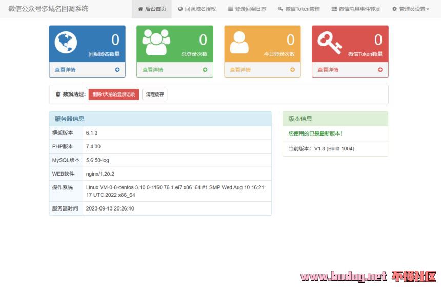
Task: Click the single user icon in the orange card
Action: pyautogui.click(x=239, y=43)
